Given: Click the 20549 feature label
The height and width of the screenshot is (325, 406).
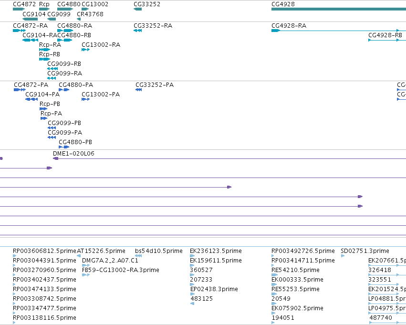Looking at the screenshot, I should [x=281, y=299].
